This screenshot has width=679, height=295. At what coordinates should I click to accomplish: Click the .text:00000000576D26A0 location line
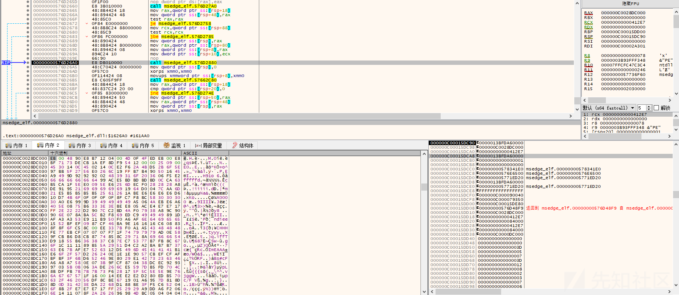(76, 136)
